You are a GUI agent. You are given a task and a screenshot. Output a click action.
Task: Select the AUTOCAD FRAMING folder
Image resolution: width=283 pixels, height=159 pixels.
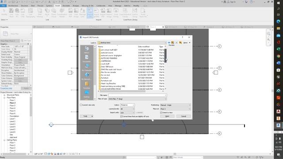[x=109, y=58]
